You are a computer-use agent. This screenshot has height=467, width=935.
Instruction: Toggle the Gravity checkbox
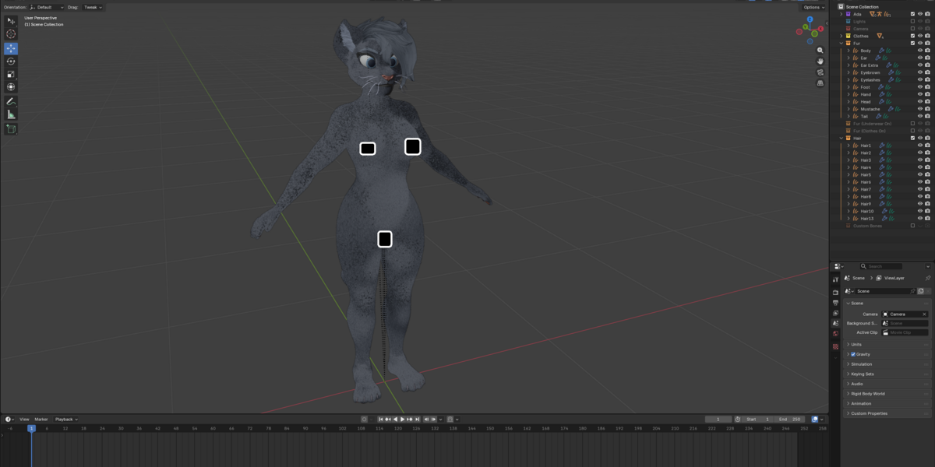(x=853, y=354)
